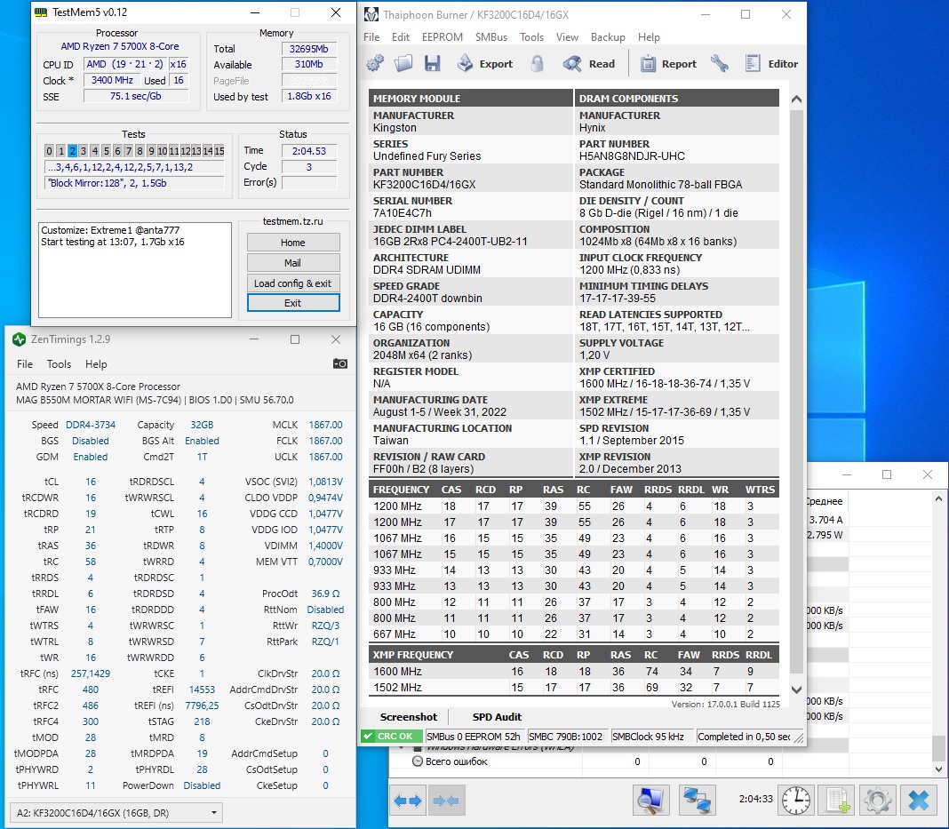
Task: Click the blue X close sensors icon
Action: coord(919,801)
